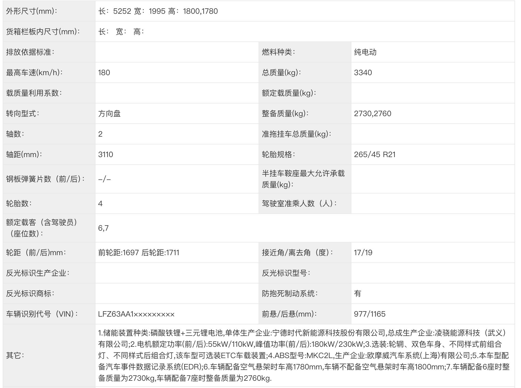Click the 方向盘 steering type value
The width and height of the screenshot is (521, 388).
click(109, 113)
